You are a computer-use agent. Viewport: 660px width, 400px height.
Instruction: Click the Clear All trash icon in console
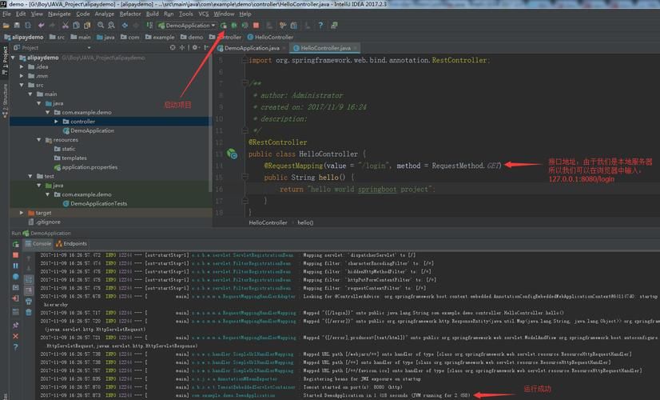29,313
